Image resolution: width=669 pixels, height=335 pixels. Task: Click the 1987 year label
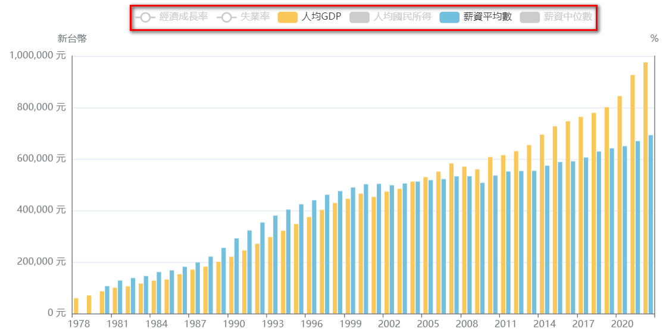coord(195,324)
